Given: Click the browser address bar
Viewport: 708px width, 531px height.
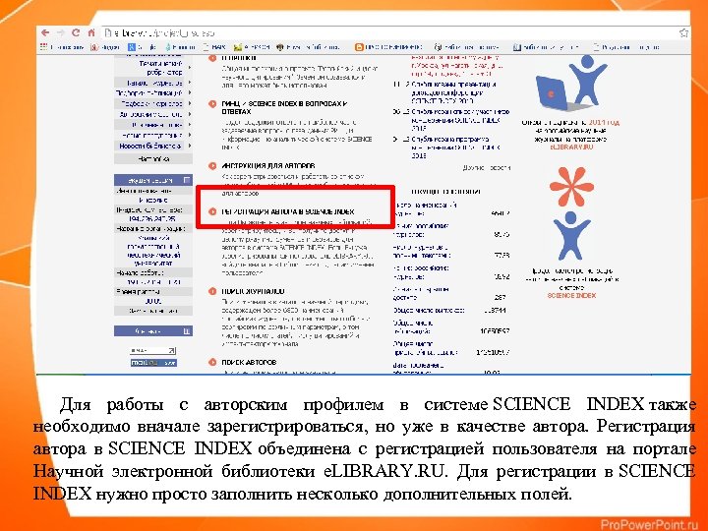Looking at the screenshot, I should coord(388,32).
